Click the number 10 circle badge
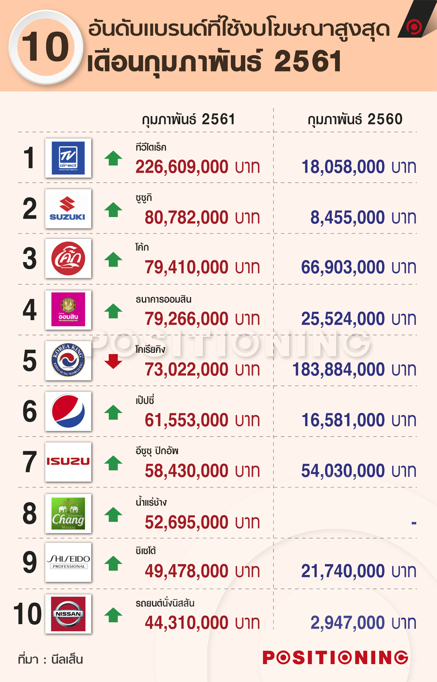 point(46,48)
